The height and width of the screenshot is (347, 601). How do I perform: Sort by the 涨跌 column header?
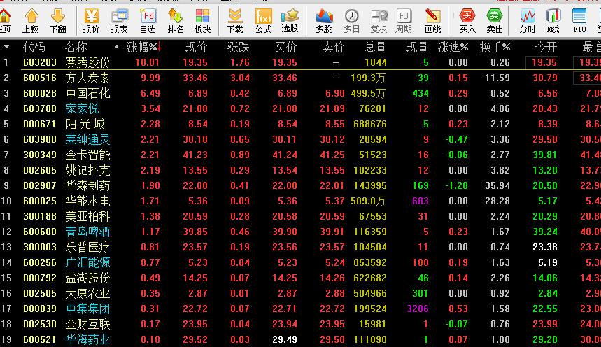238,47
